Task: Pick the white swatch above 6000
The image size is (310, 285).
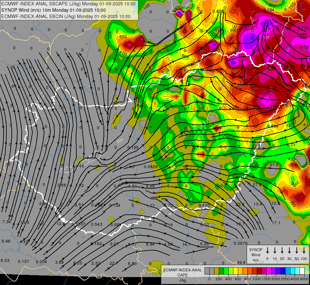Action: point(302,271)
